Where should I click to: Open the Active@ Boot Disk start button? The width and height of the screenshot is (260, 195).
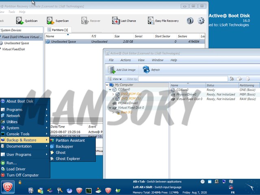click(7, 187)
